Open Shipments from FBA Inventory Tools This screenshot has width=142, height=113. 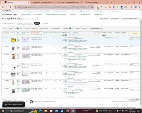[x=73, y=14]
